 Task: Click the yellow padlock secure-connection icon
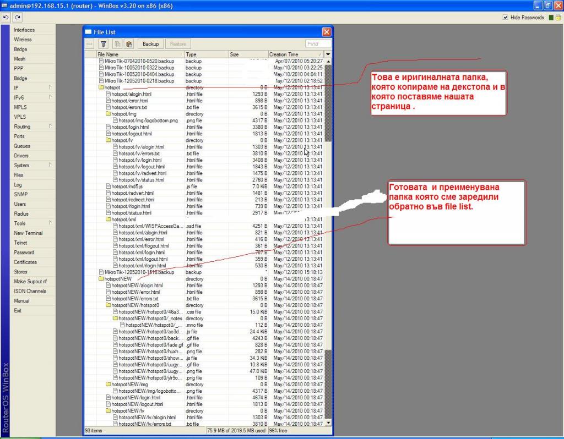(557, 18)
